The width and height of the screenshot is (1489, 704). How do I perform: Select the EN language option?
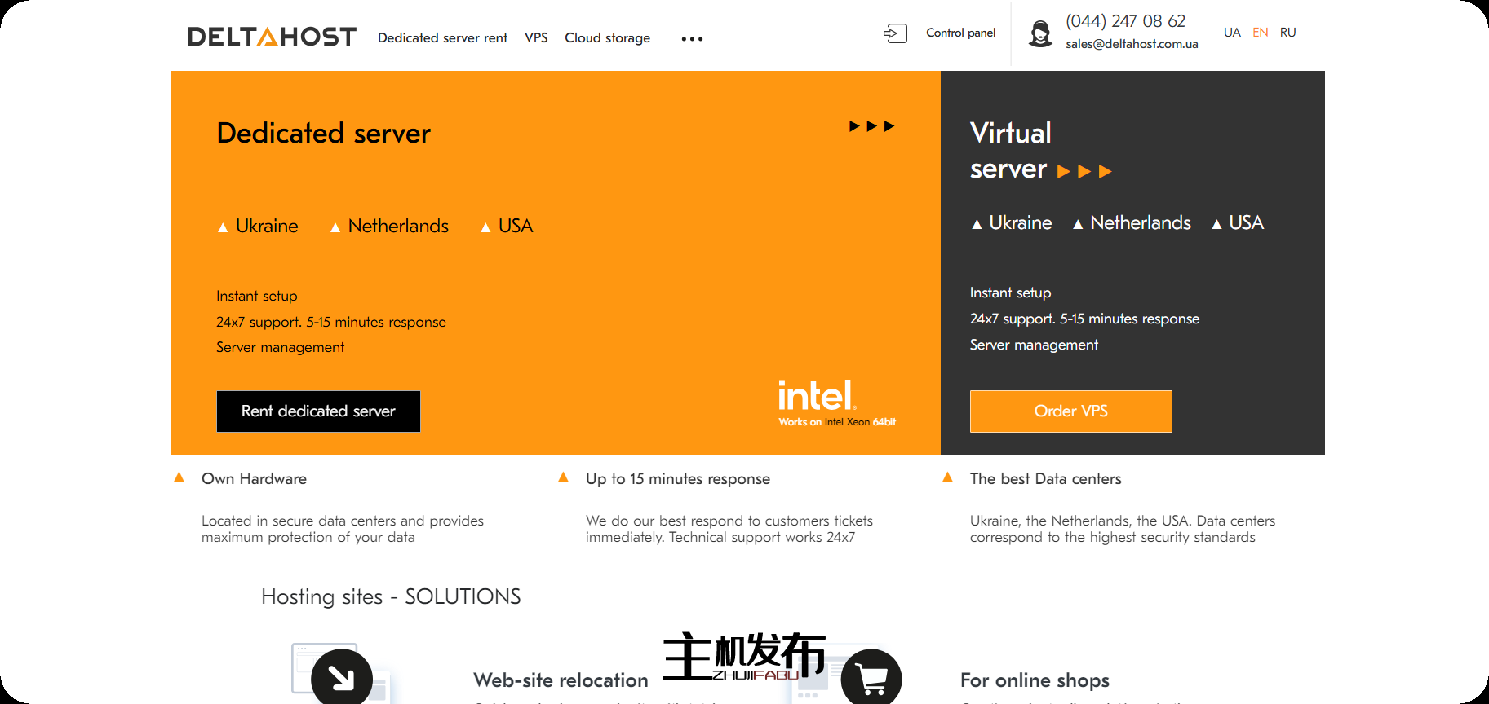coord(1260,33)
